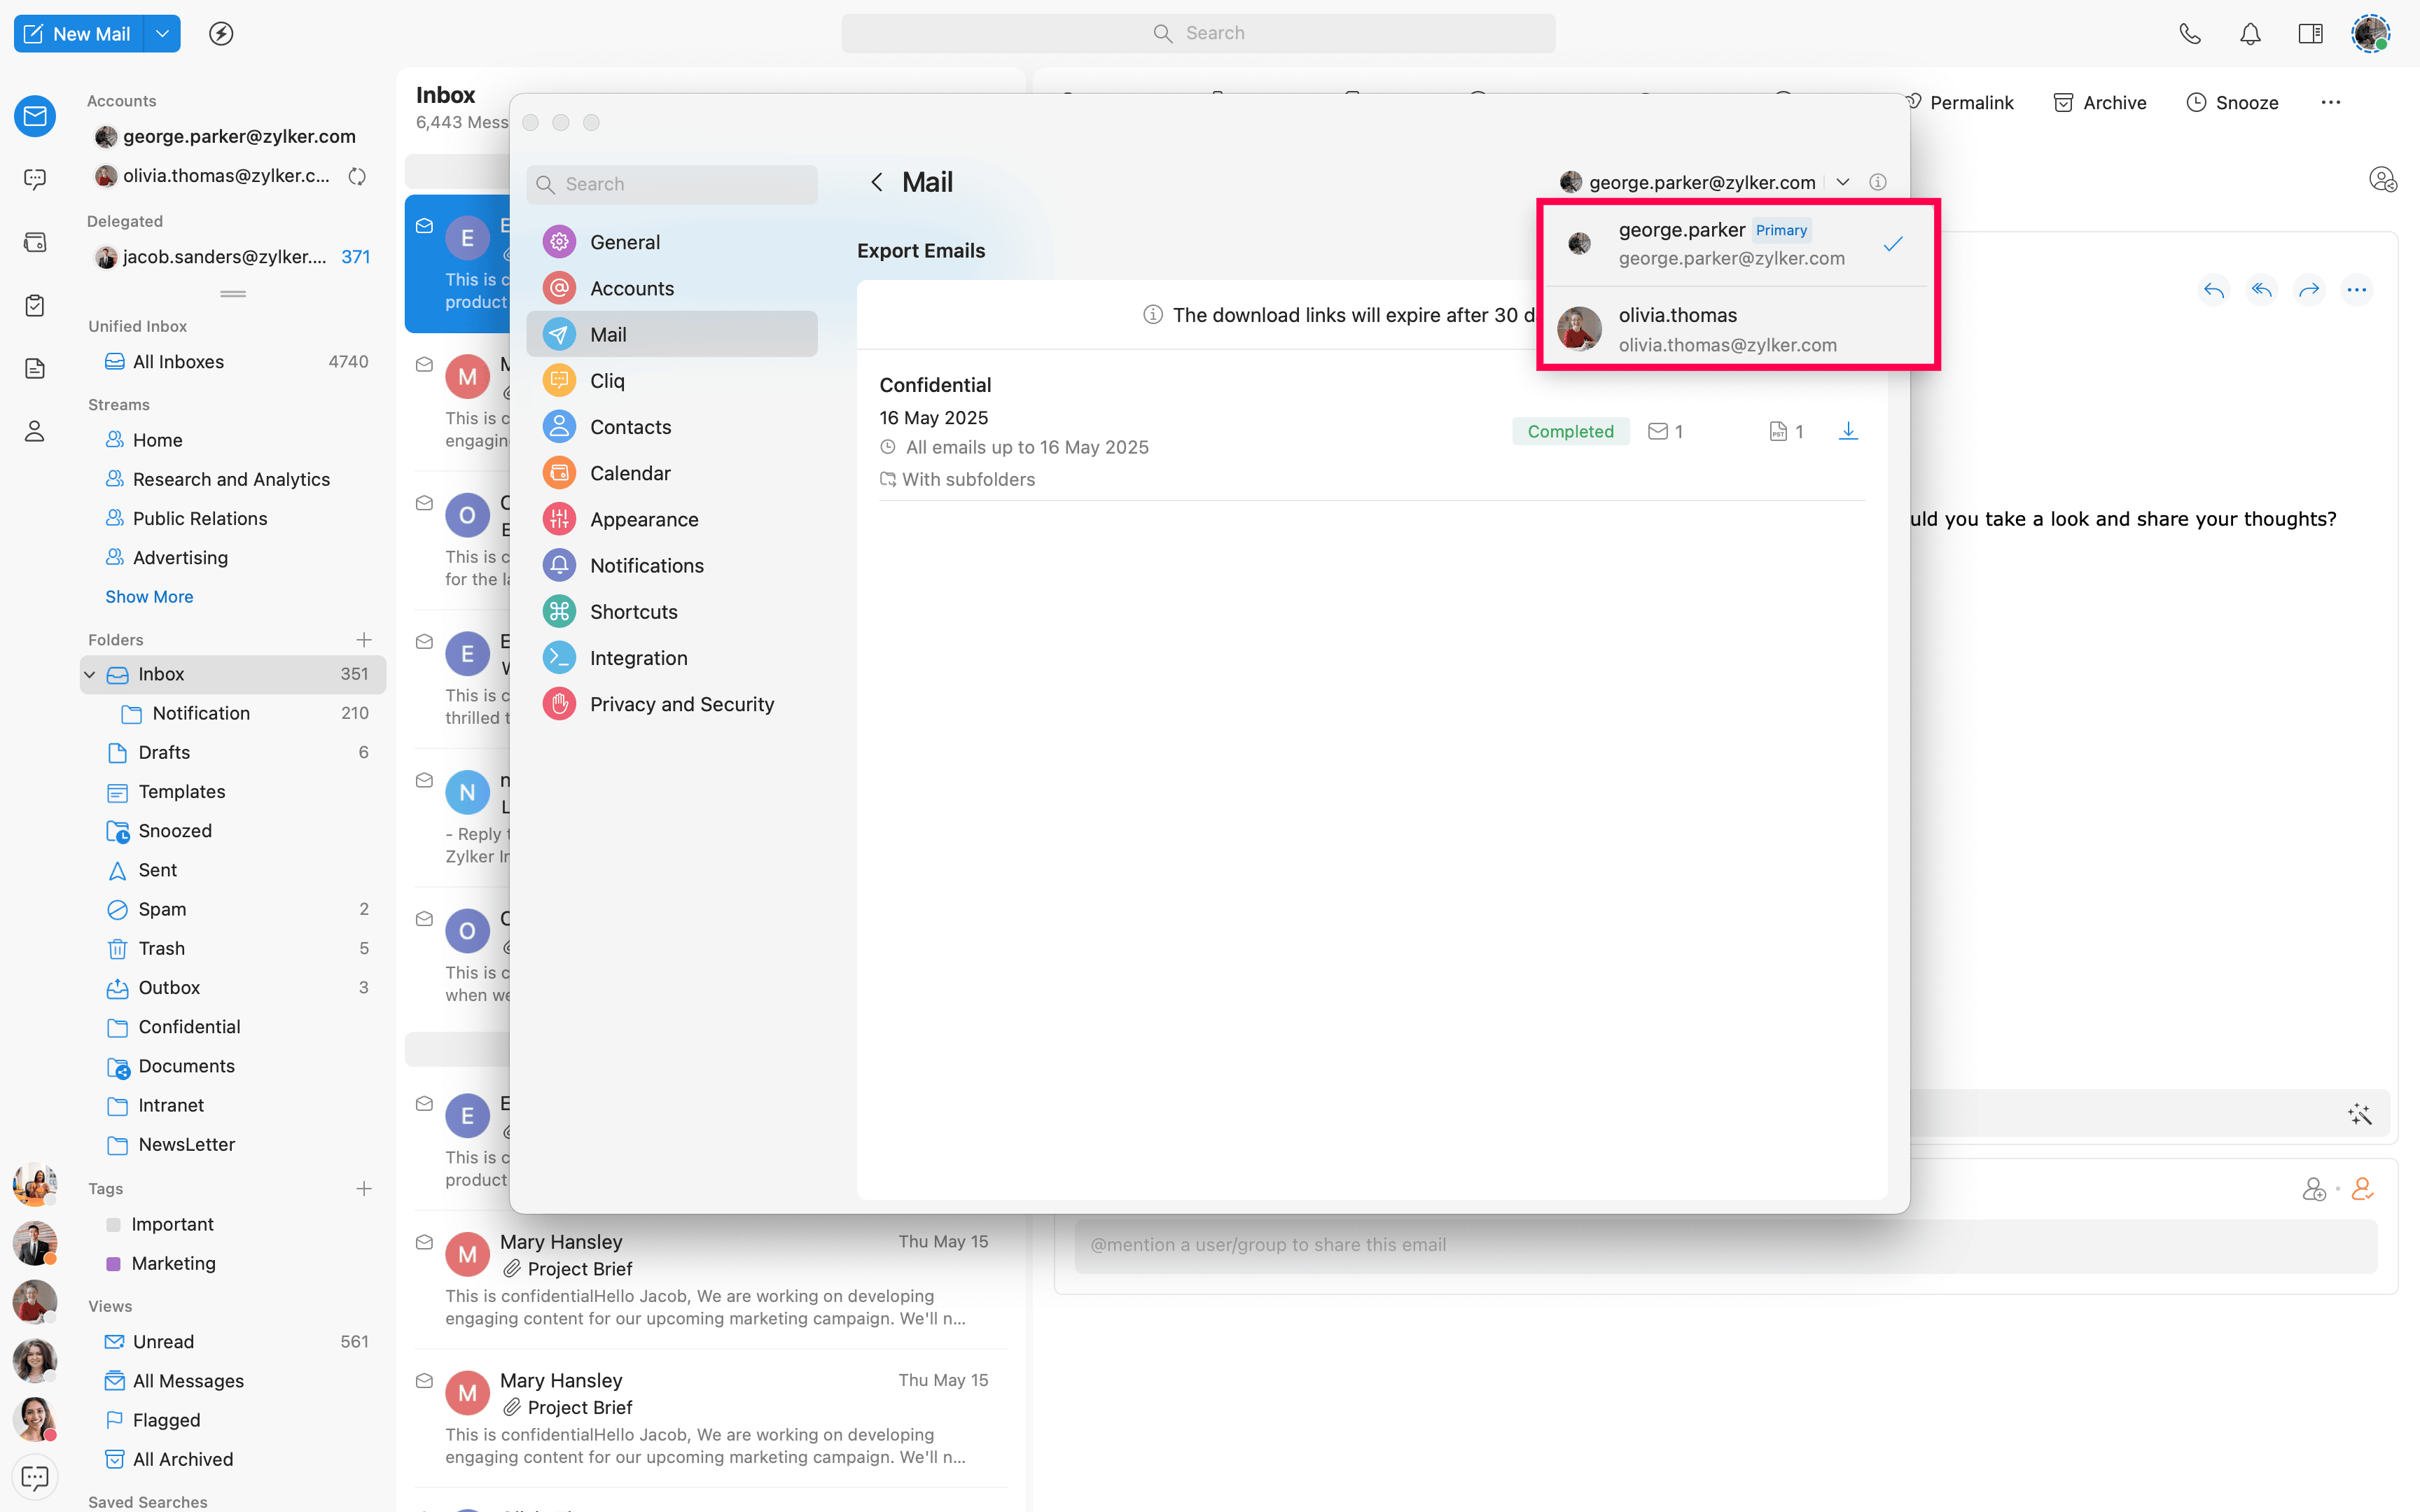
Task: Open Appearance settings section
Action: 644,519
